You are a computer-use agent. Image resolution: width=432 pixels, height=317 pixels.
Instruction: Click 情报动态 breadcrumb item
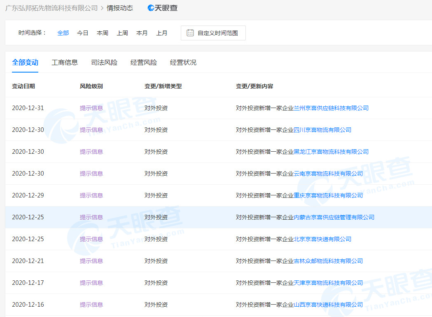click(120, 8)
